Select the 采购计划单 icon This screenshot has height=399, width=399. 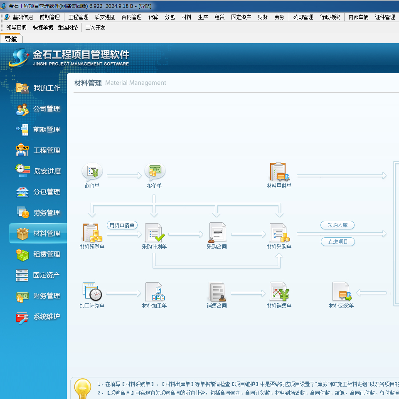tap(154, 233)
